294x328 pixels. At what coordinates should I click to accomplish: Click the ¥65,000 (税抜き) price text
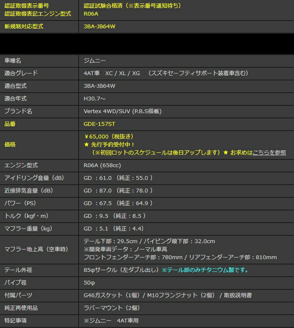pos(109,136)
